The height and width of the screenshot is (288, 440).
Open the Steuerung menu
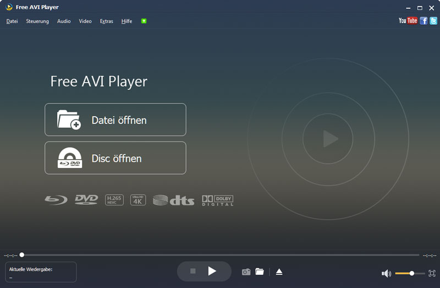37,21
